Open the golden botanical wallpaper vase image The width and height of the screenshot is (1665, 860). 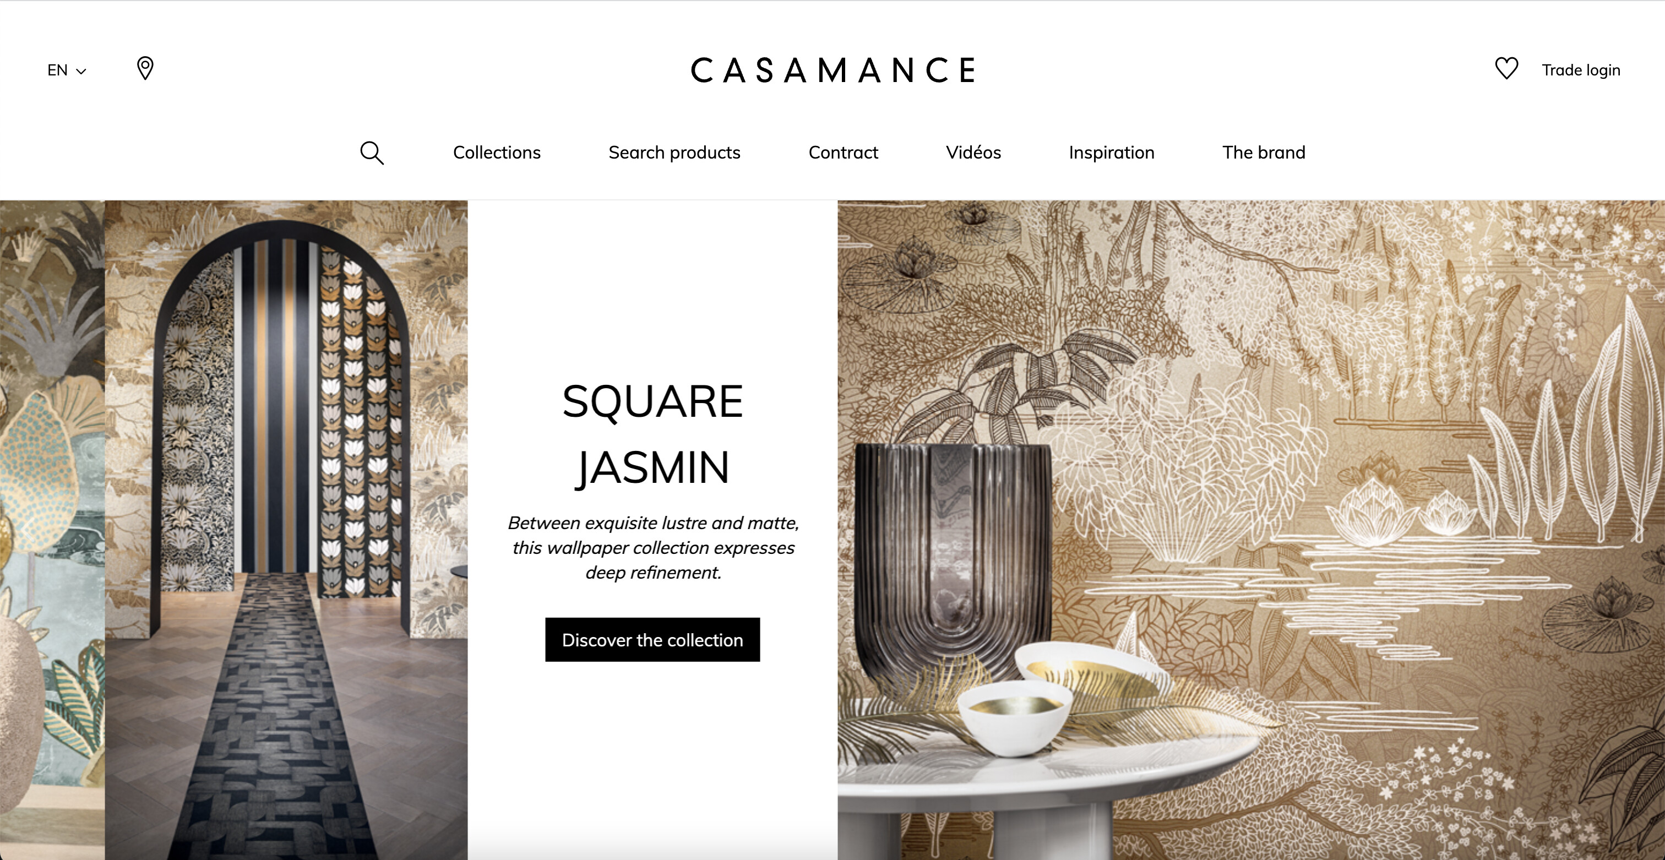[x=1251, y=530]
